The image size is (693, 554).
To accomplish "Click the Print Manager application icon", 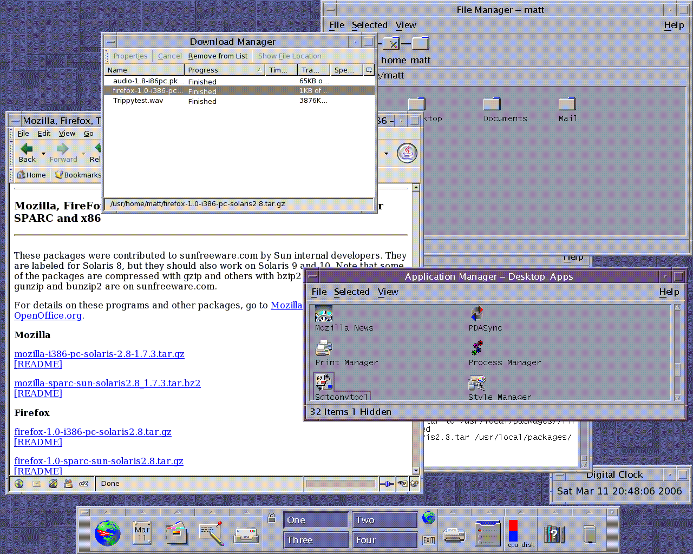I will [x=324, y=349].
